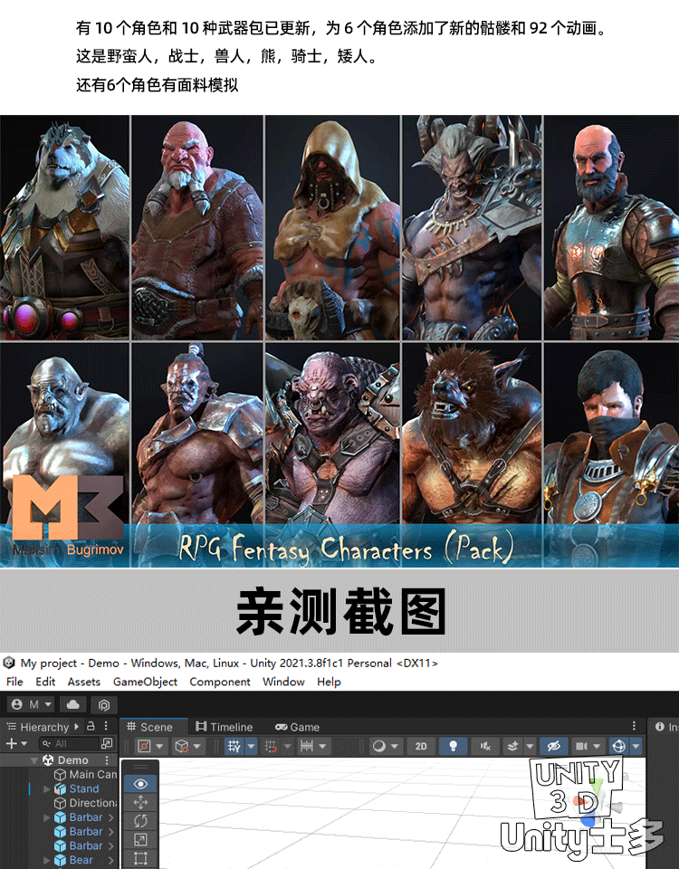Screen dimensions: 679x869
Task: Toggle the Hierarchy panel lock
Action: tap(91, 726)
